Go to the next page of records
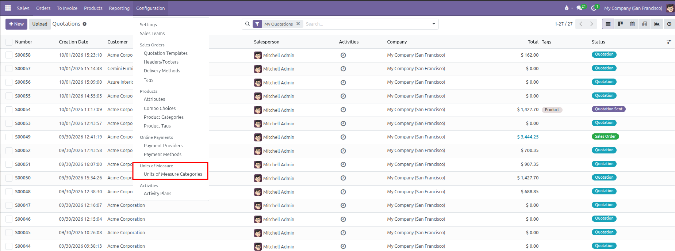Image resolution: width=675 pixels, height=251 pixels. tap(591, 24)
